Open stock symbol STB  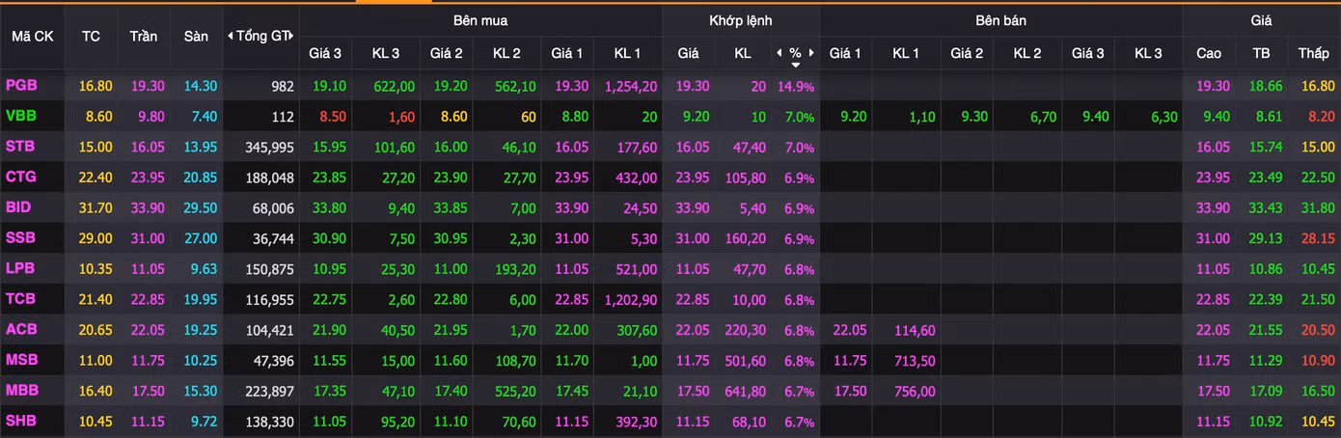21,148
